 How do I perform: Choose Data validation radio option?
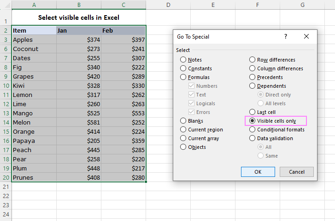253,138
